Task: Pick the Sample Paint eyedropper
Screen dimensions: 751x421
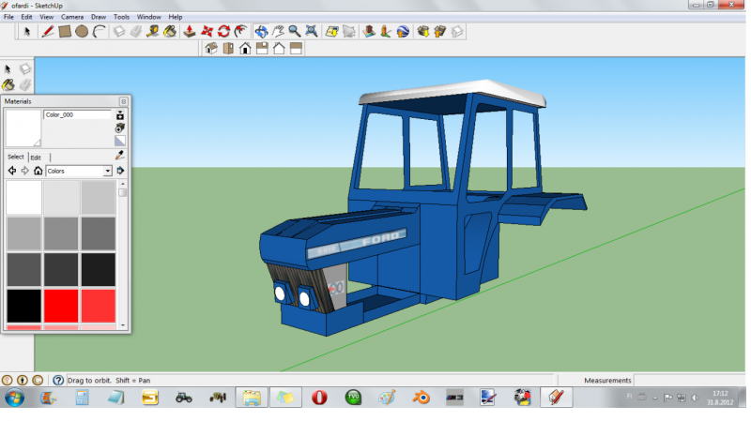Action: [x=120, y=155]
